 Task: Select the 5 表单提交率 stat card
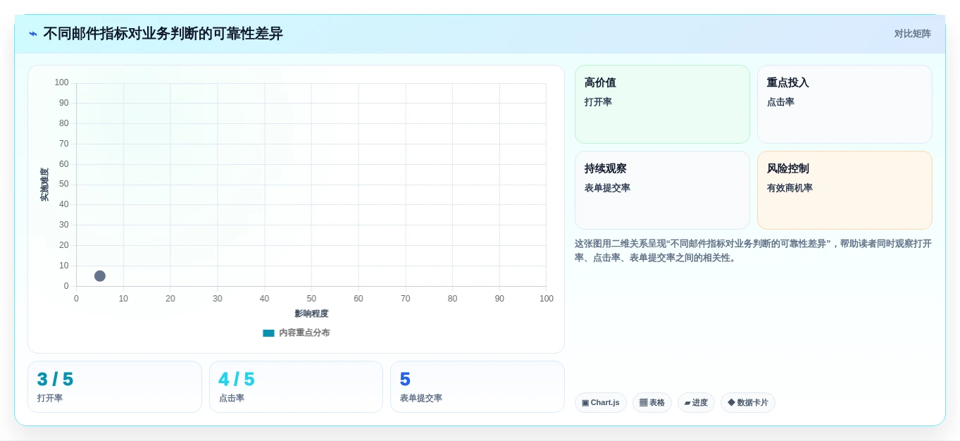pos(478,387)
